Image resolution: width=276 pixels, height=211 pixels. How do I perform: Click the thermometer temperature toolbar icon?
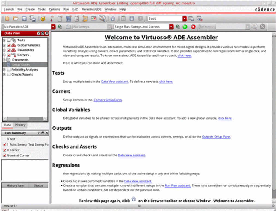point(52,19)
